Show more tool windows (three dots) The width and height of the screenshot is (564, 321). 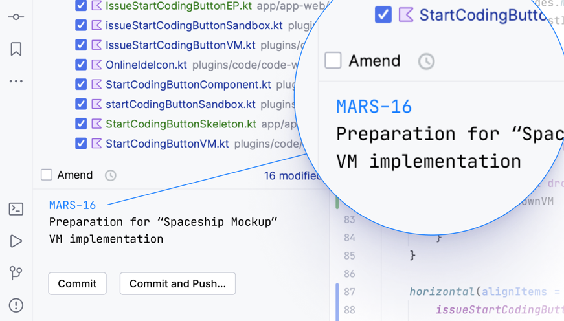pos(16,82)
